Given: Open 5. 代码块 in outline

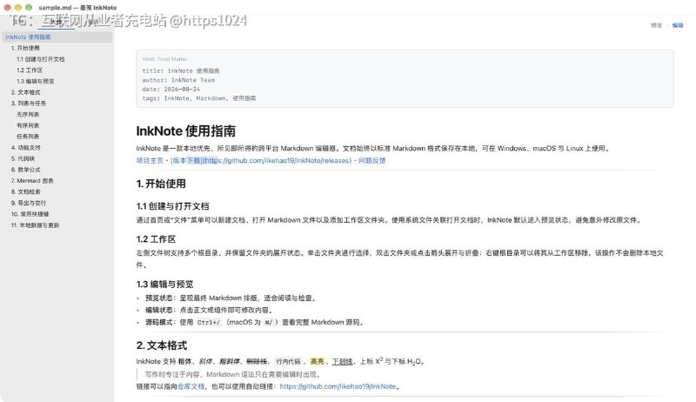Looking at the screenshot, I should coord(23,158).
